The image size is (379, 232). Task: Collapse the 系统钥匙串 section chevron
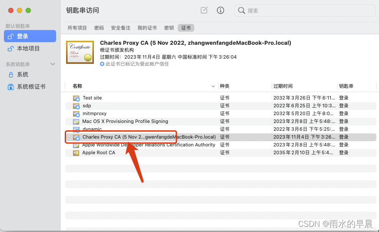tap(53, 64)
